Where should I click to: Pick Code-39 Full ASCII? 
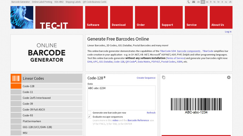point(47,109)
